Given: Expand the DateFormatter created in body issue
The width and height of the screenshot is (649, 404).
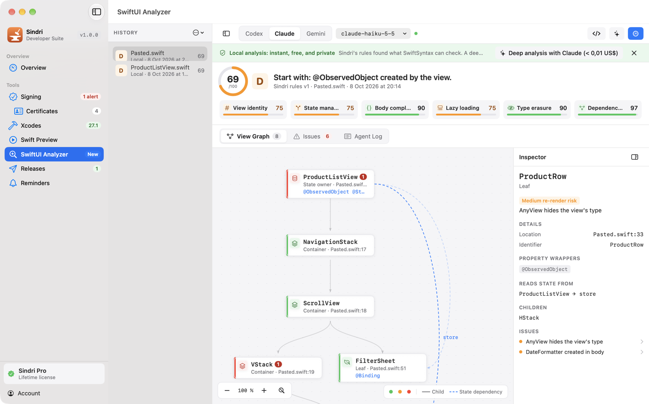Looking at the screenshot, I should coord(581,352).
